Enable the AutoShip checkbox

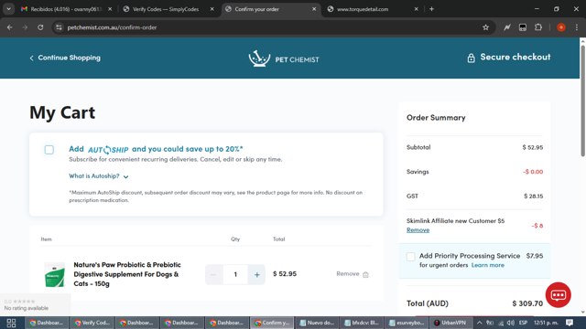pos(49,150)
